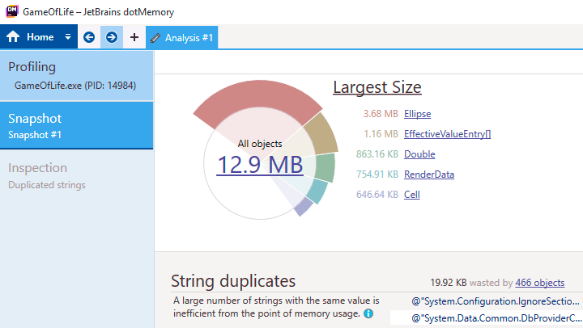The height and width of the screenshot is (328, 583).
Task: Open the Largest Size heading link
Action: (x=377, y=87)
